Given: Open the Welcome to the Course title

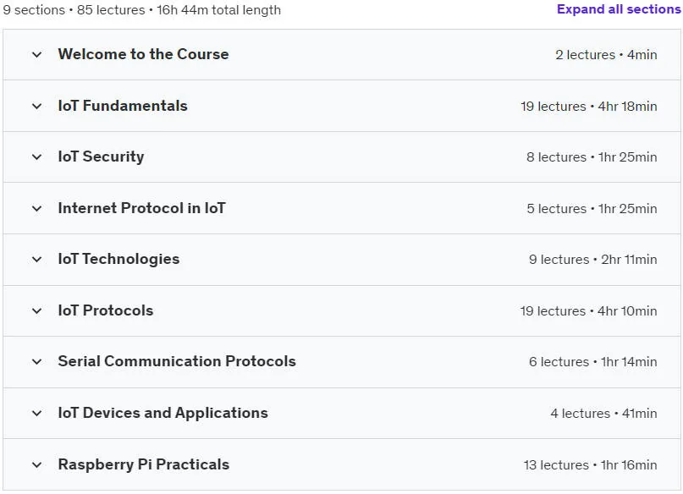Looking at the screenshot, I should 143,54.
